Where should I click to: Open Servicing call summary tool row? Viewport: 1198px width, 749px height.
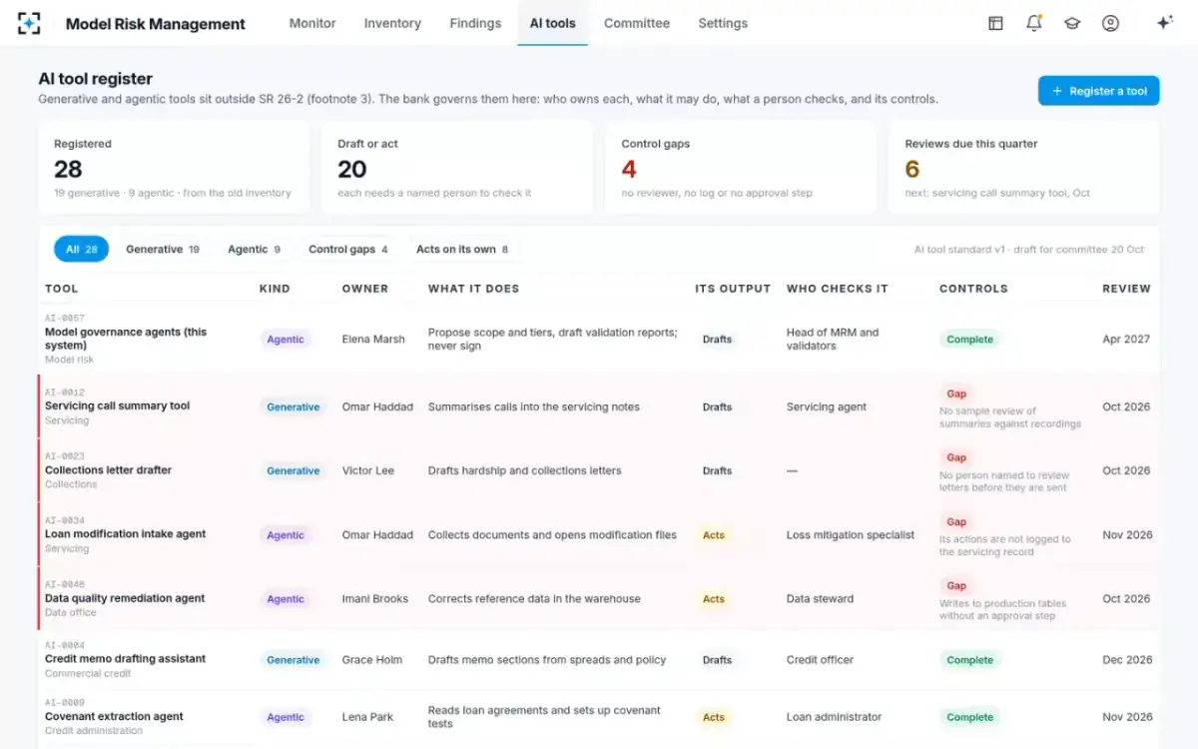(599, 406)
